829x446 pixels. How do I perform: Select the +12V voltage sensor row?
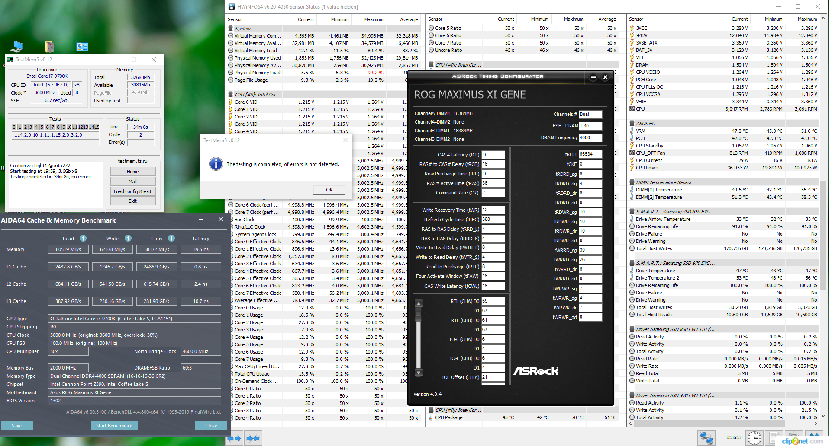coord(724,35)
